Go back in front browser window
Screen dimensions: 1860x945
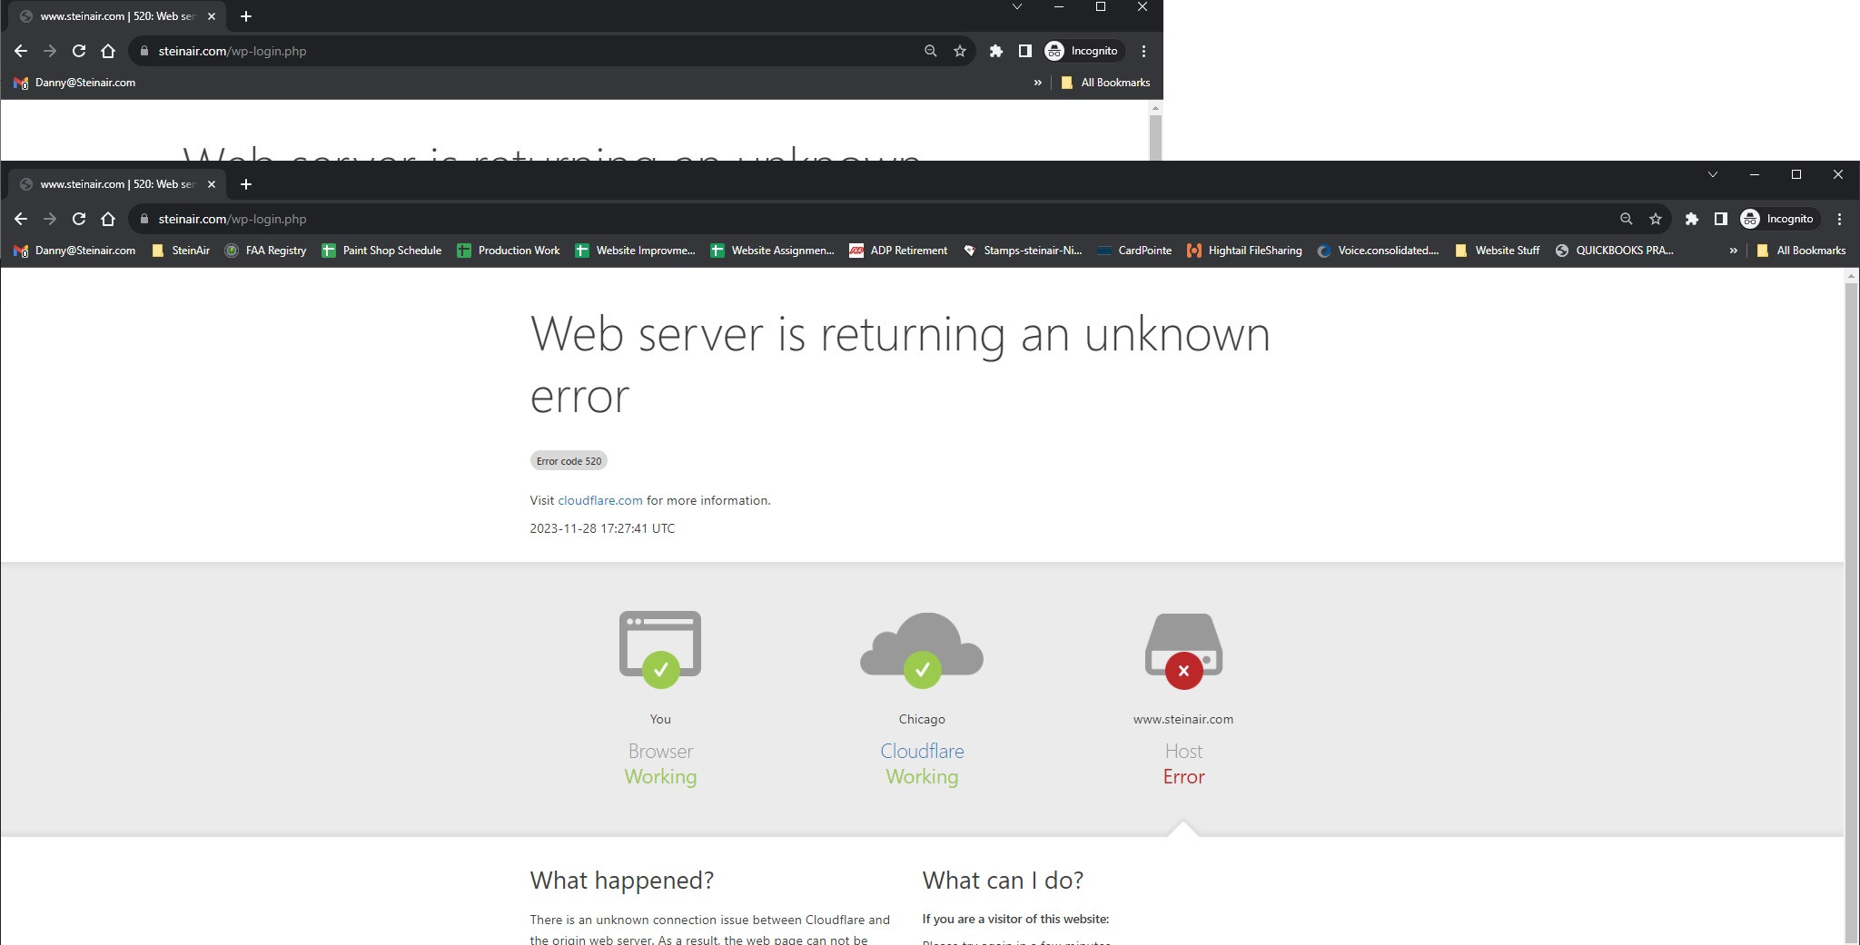click(21, 219)
